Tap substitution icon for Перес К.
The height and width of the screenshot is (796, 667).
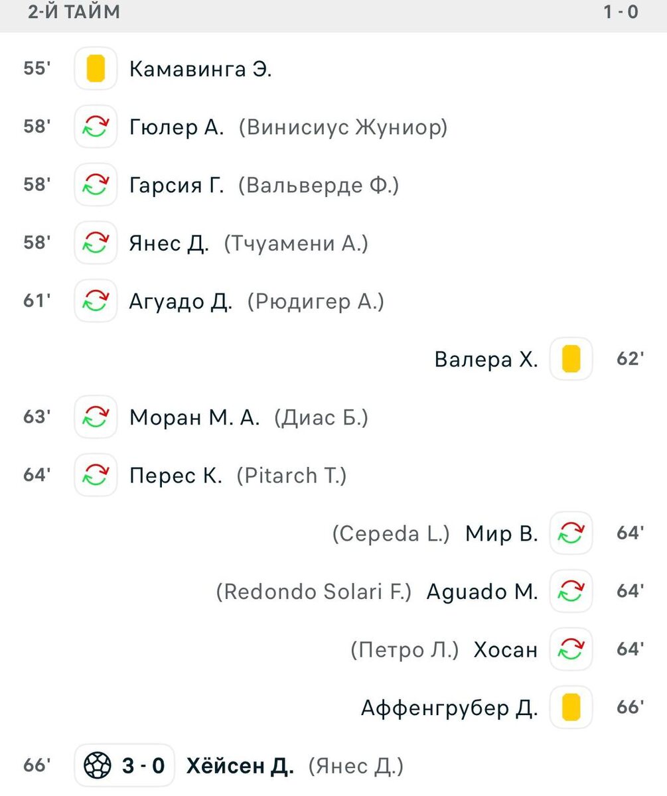pos(96,475)
